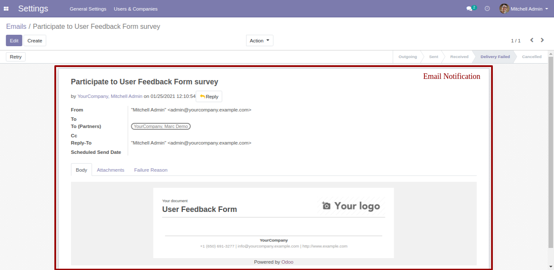Click the Create button
The image size is (554, 270).
pos(35,41)
